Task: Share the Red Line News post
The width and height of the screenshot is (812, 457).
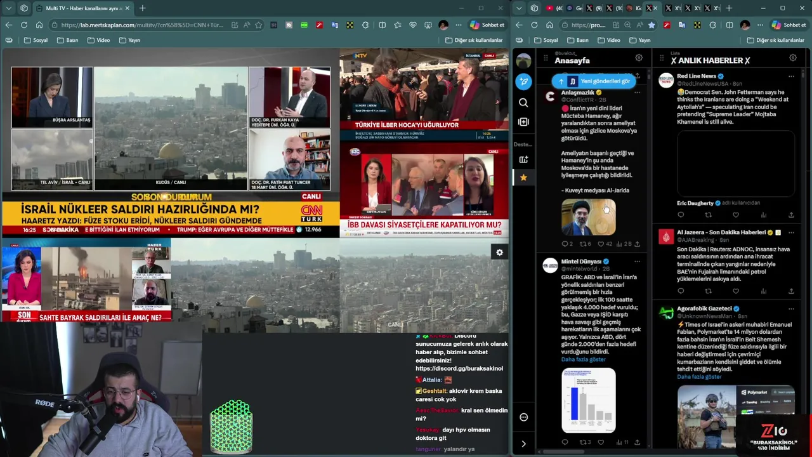Action: pos(791,215)
